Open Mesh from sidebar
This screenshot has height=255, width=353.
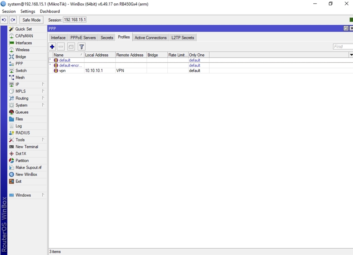coord(27,77)
